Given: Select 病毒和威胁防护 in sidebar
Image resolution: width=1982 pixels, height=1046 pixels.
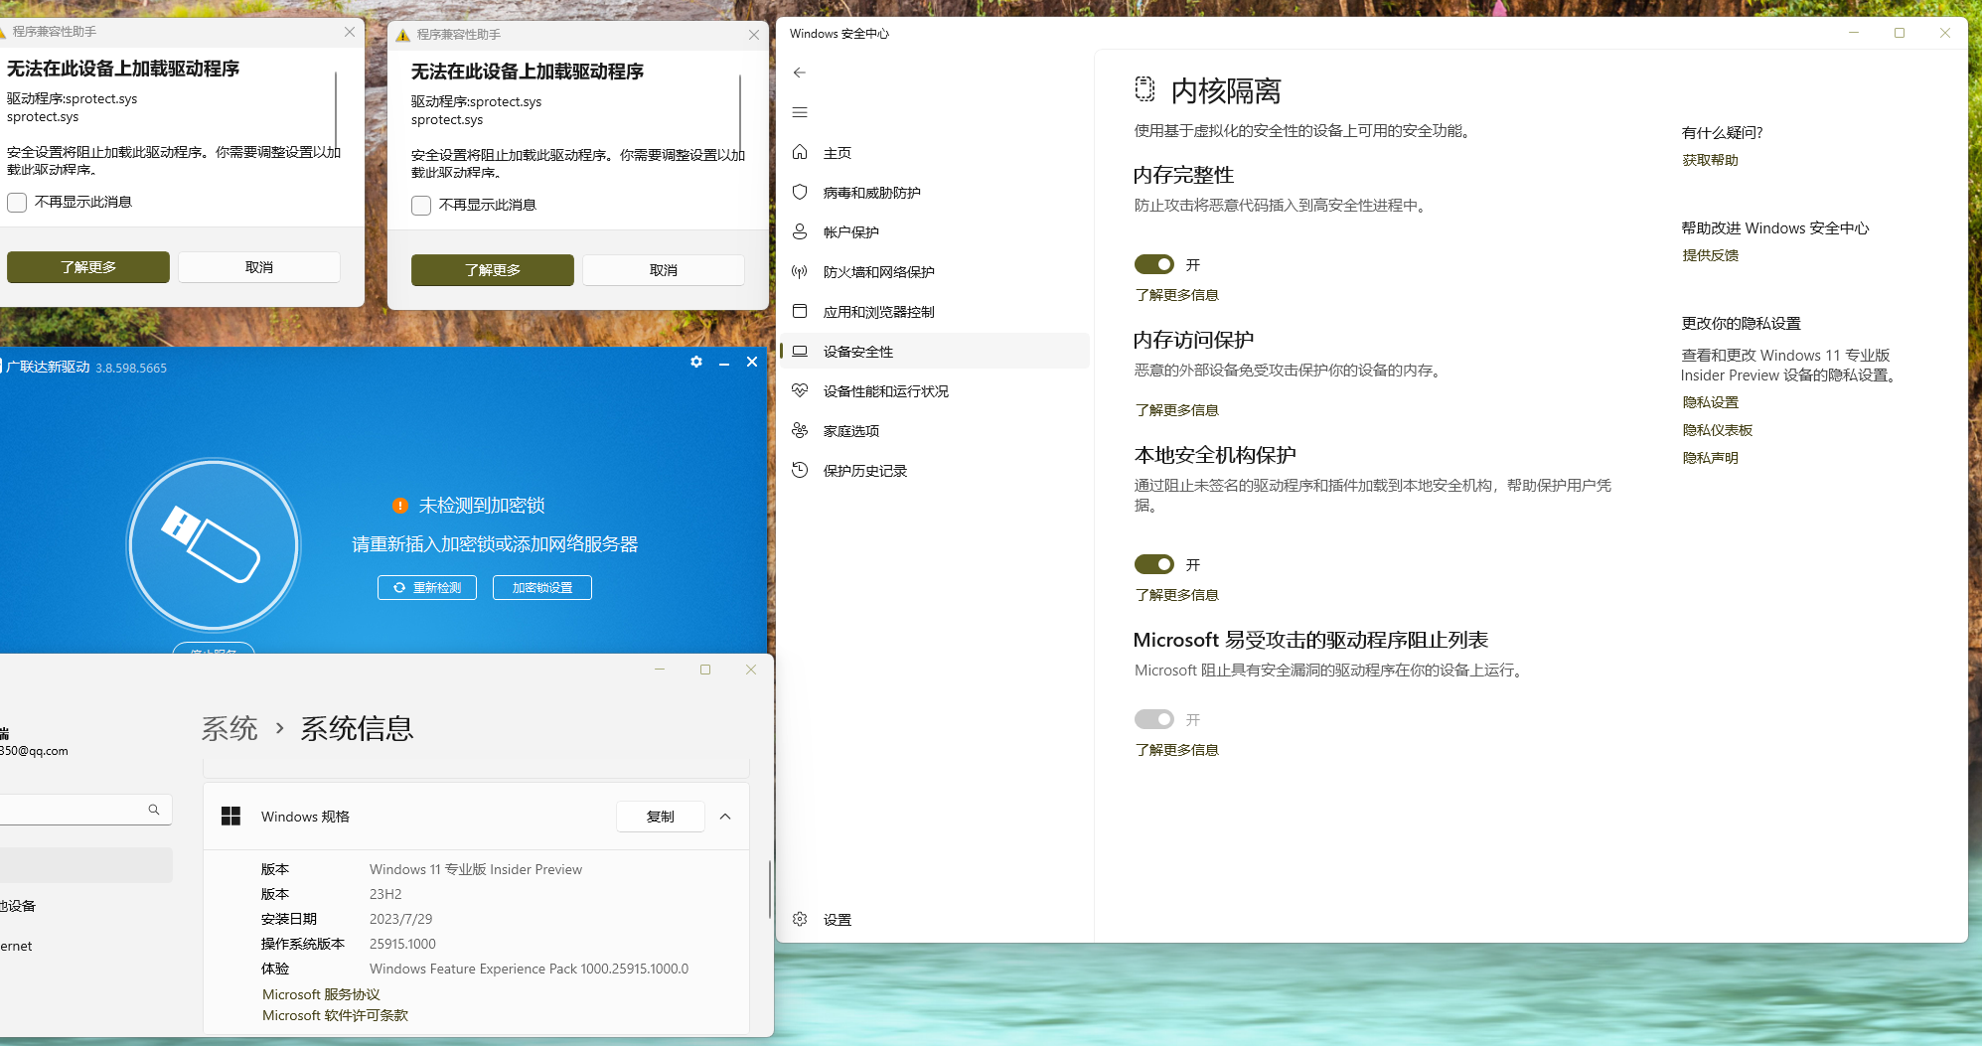Looking at the screenshot, I should (871, 193).
